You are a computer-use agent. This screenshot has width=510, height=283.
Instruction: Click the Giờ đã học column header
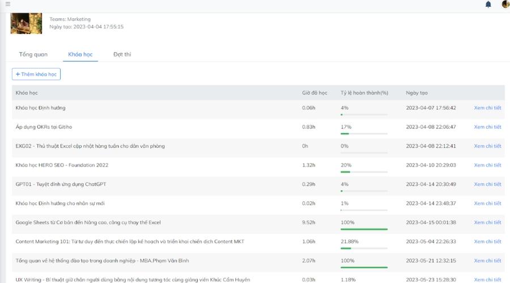coord(314,93)
